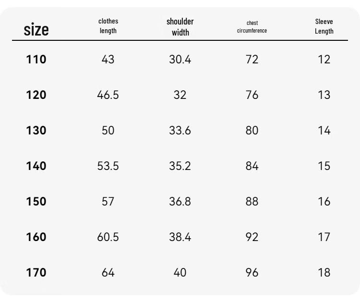This screenshot has width=360, height=302.
Task: Click shoulder width value 36.8
Action: click(180, 201)
